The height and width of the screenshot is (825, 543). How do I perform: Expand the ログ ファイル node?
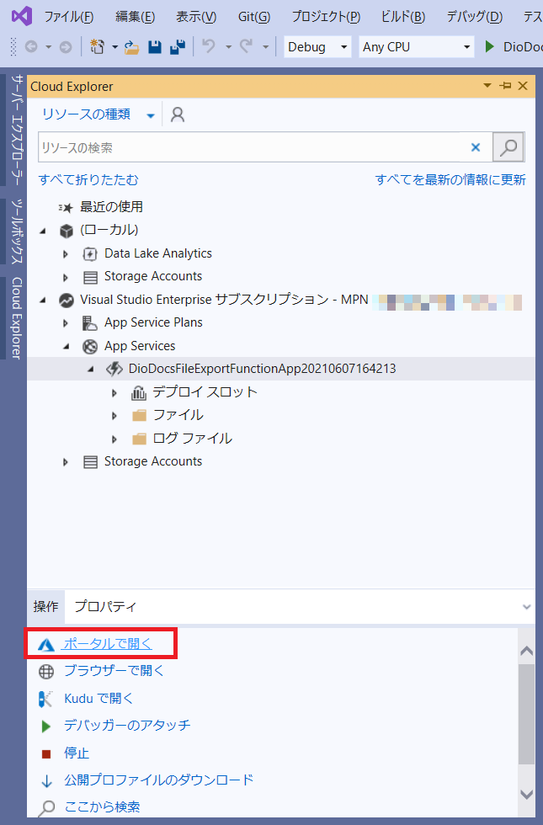(x=114, y=439)
